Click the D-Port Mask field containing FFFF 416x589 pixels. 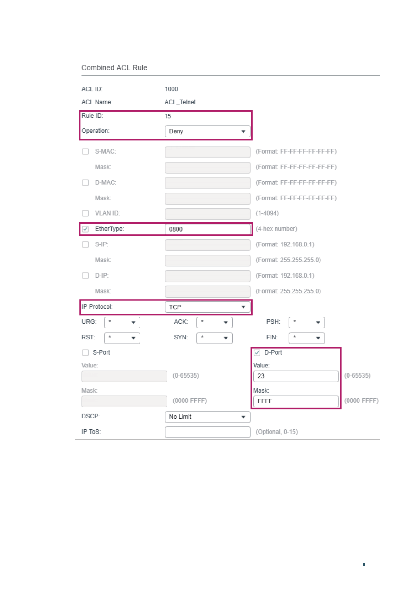pos(296,401)
